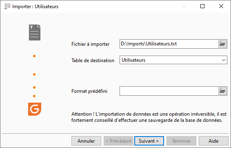Click the grey text document icon
Viewport: 231px width, 148px height.
point(35,32)
